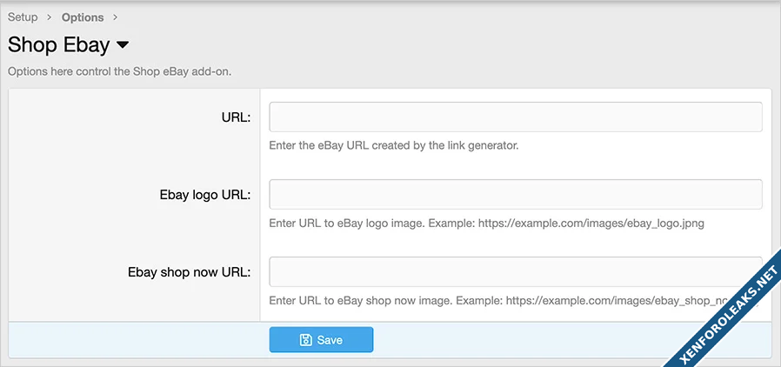This screenshot has width=781, height=367.
Task: Focus the URL input field
Action: [x=515, y=117]
